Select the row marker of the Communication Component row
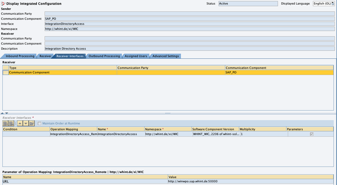The height and width of the screenshot is (185, 337). pos(6,73)
